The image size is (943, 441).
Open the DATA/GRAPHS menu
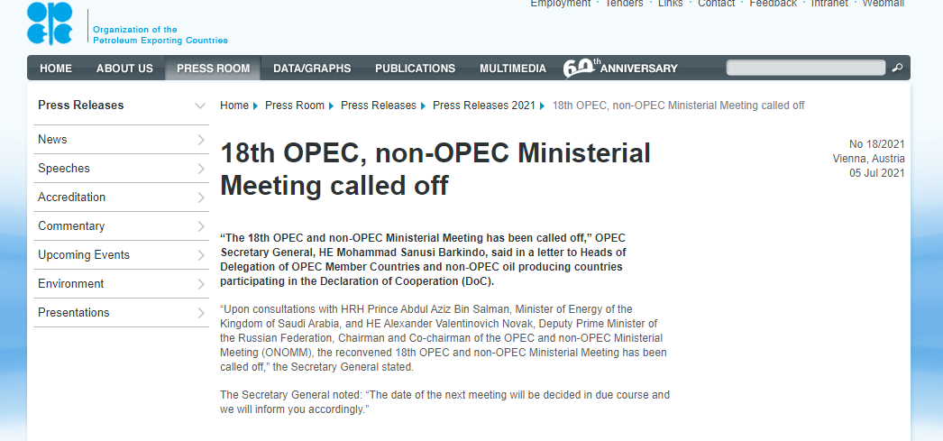312,69
